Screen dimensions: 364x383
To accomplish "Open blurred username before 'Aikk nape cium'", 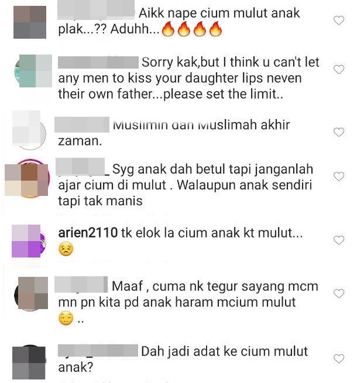I will [x=96, y=10].
